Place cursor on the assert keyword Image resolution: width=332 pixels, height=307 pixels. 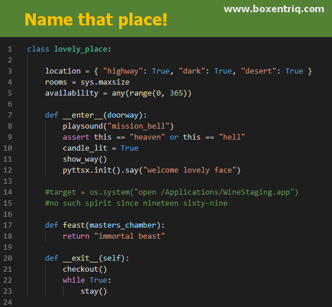click(x=76, y=137)
